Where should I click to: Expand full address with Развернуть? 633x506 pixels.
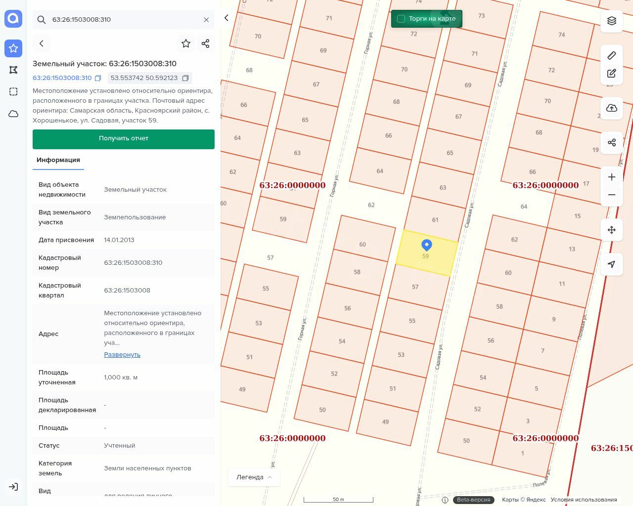[122, 355]
